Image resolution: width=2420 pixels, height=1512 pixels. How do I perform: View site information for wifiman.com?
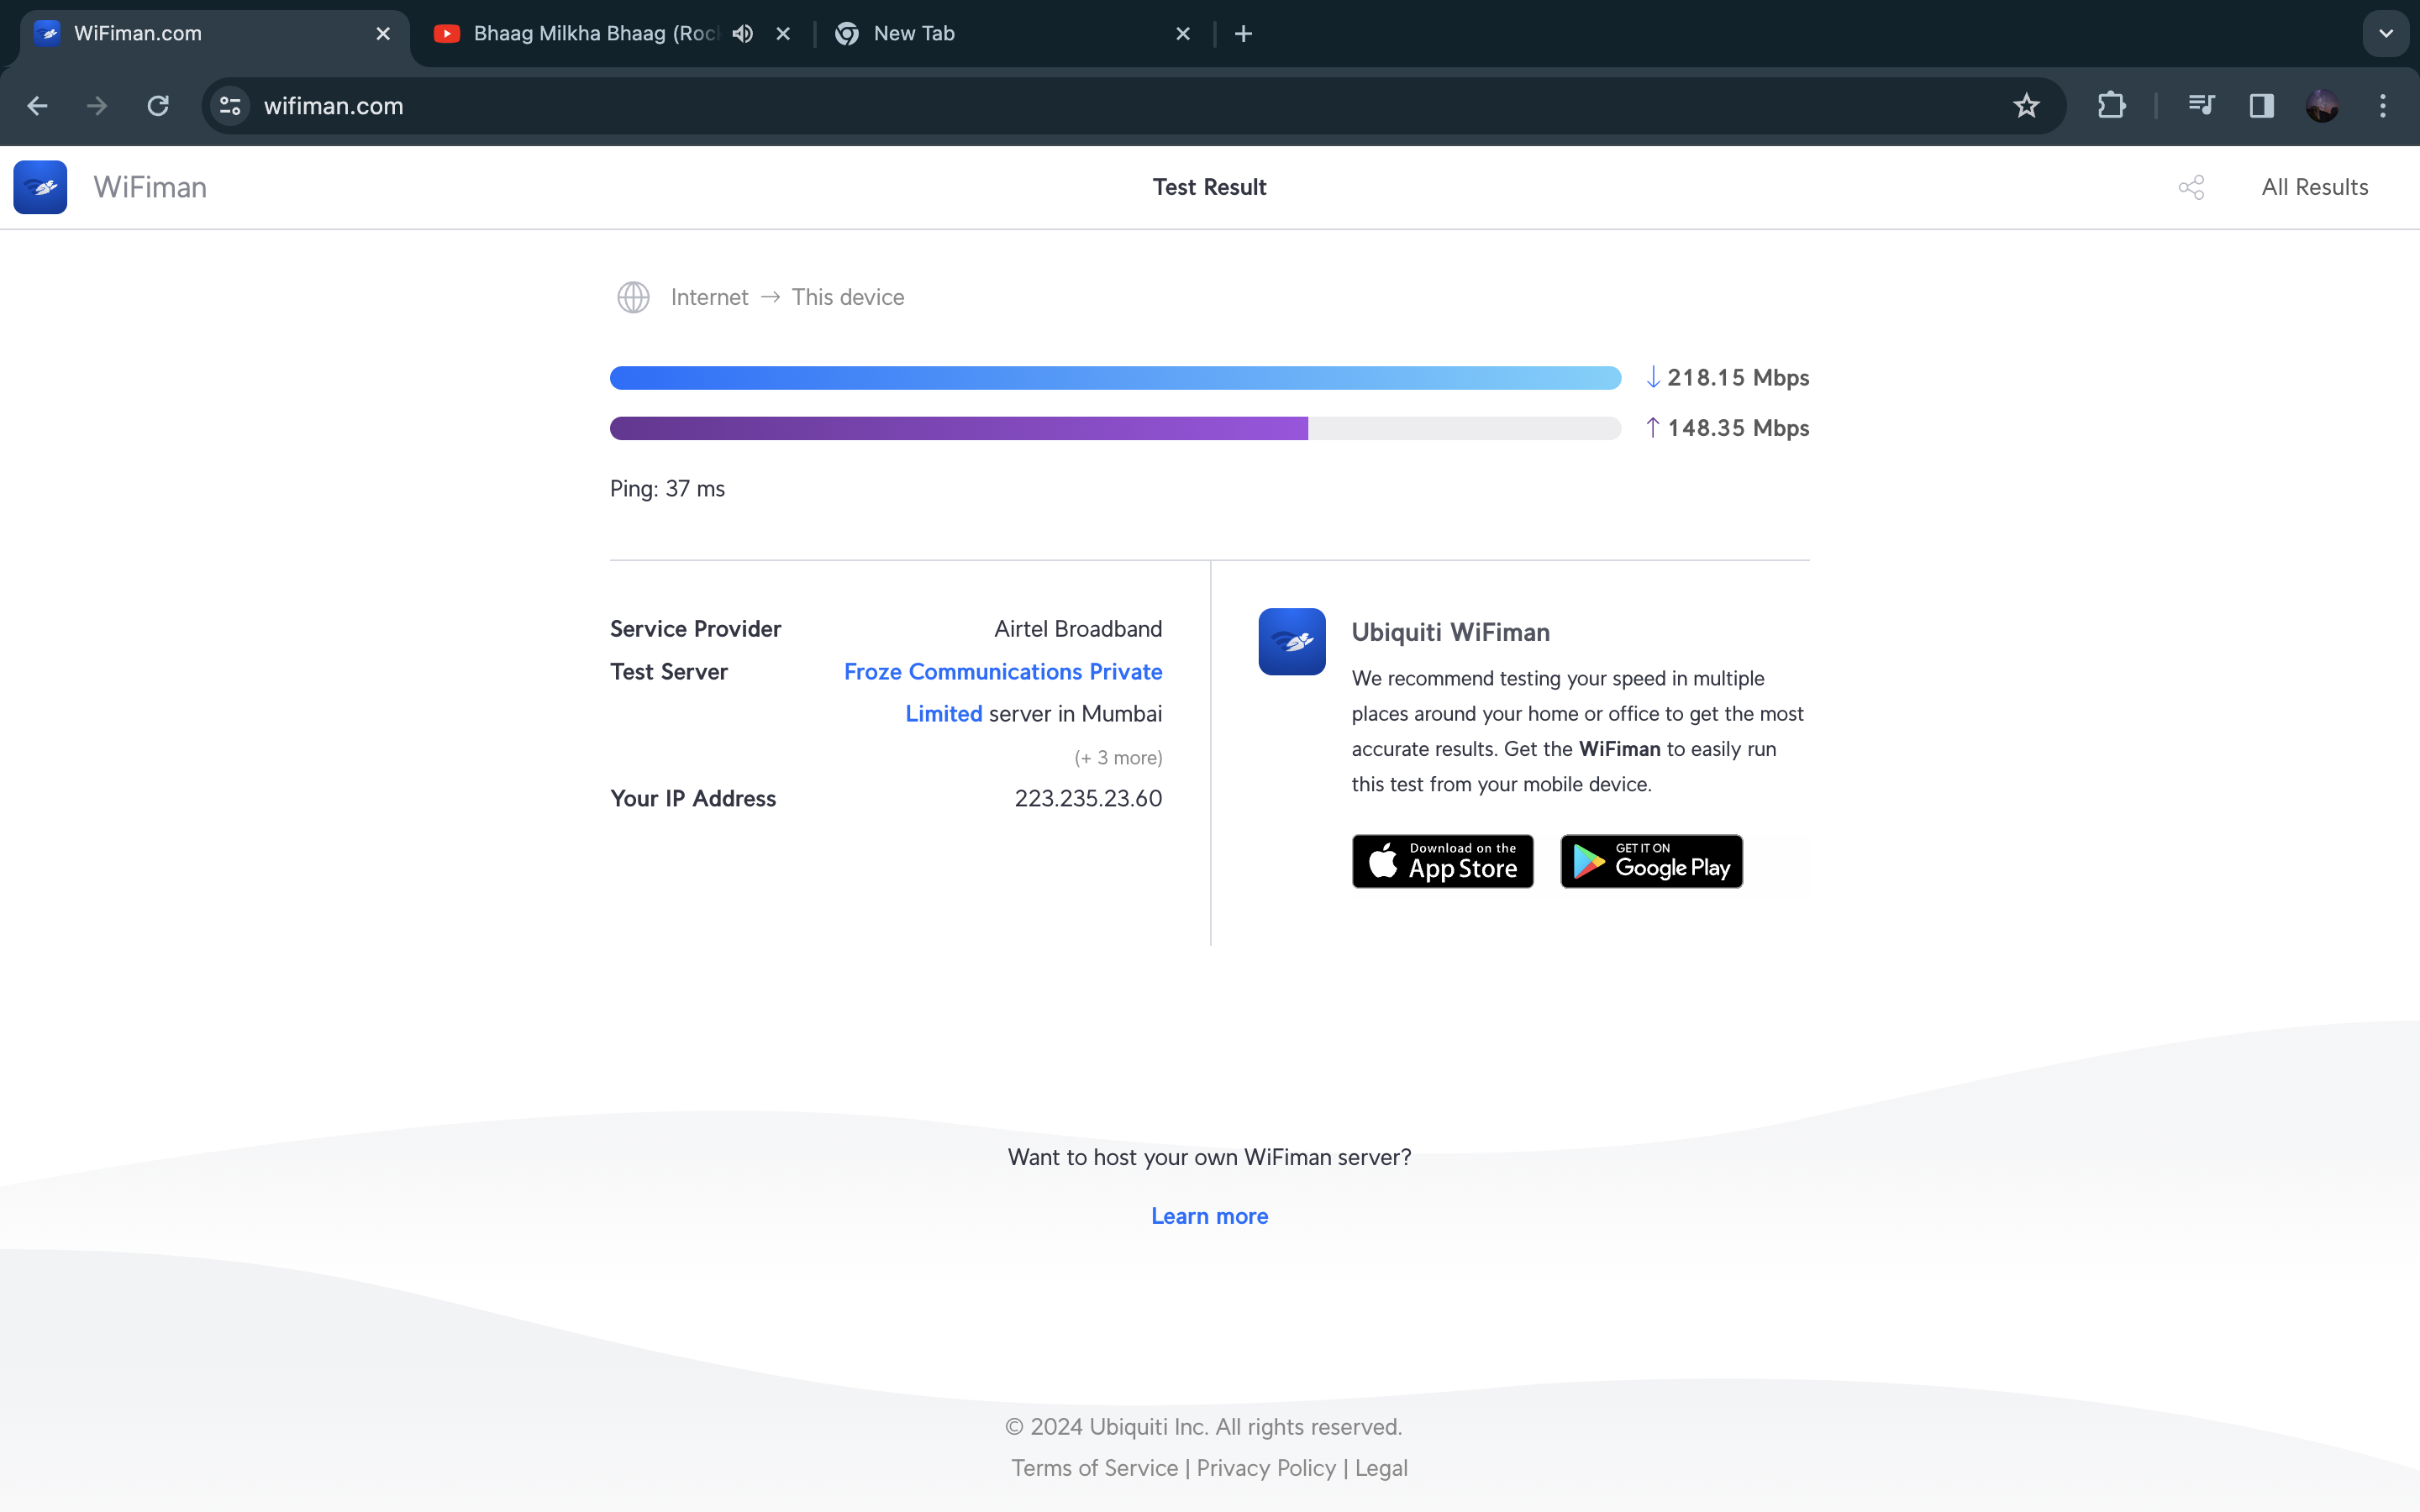coord(230,106)
